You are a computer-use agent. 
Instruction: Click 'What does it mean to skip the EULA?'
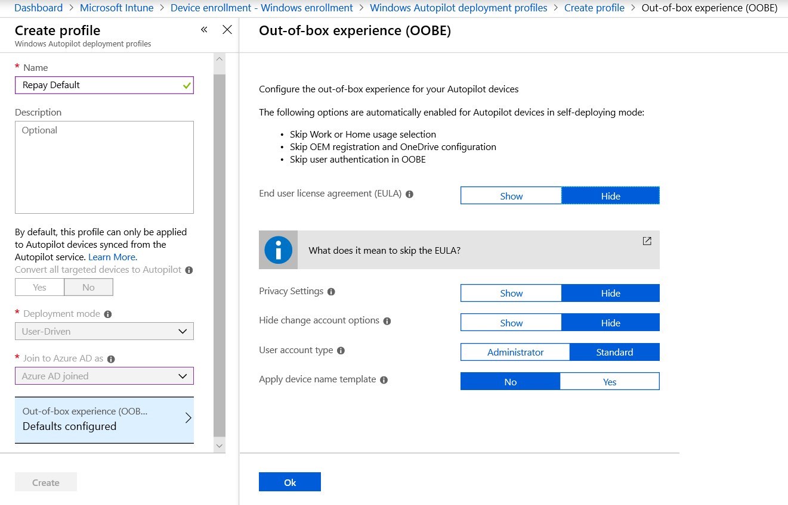tap(384, 251)
